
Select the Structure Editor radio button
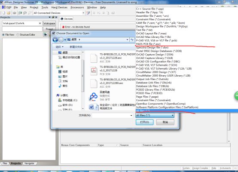pos(18,35)
